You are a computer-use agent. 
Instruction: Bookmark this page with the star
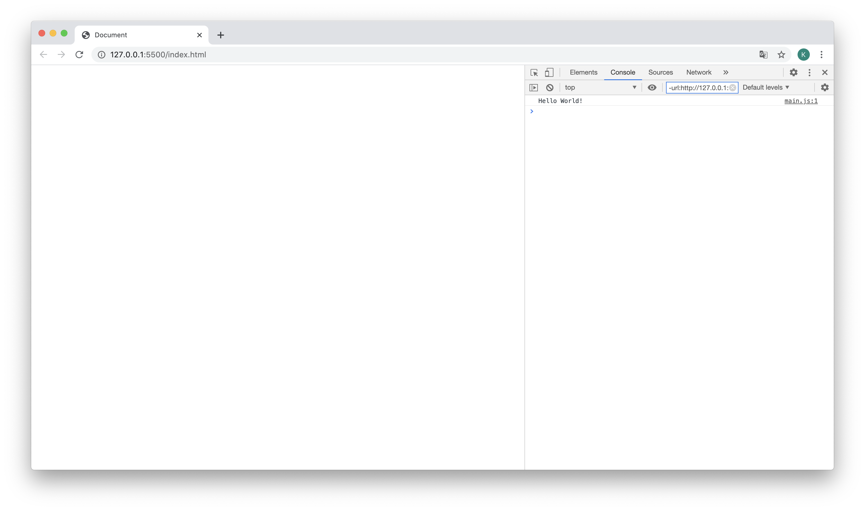pos(781,54)
